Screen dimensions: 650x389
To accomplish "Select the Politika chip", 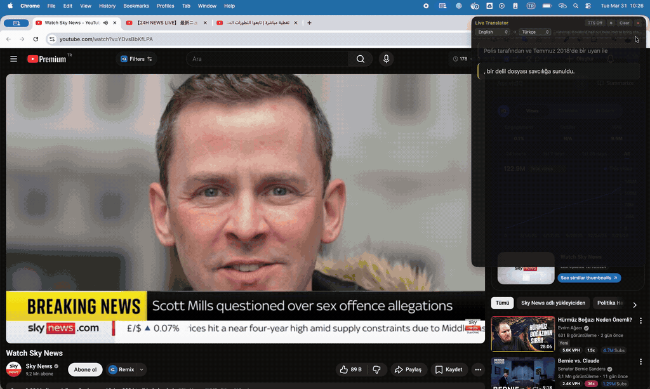I will point(609,303).
